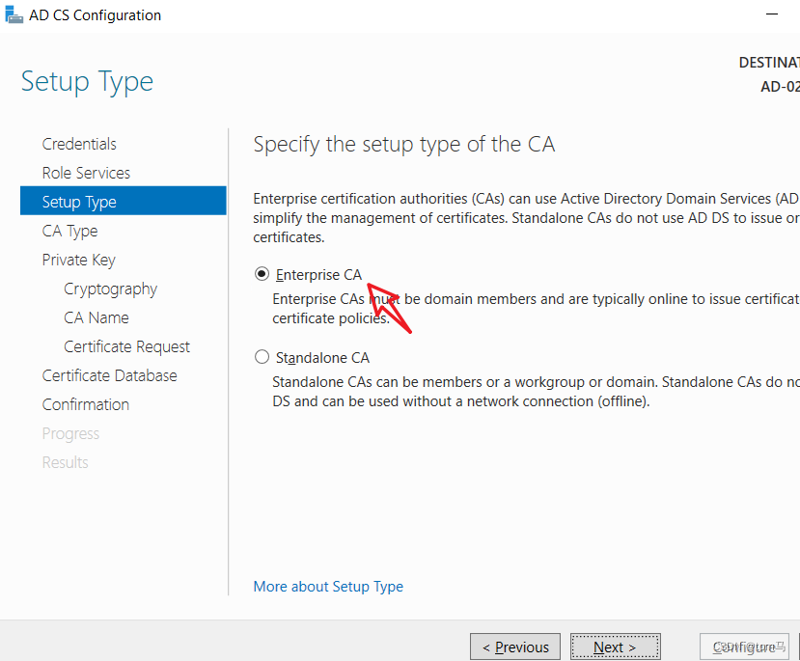Viewport: 800px width, 661px height.
Task: Click the 'Standalone CAs can be members' description
Action: (x=536, y=392)
